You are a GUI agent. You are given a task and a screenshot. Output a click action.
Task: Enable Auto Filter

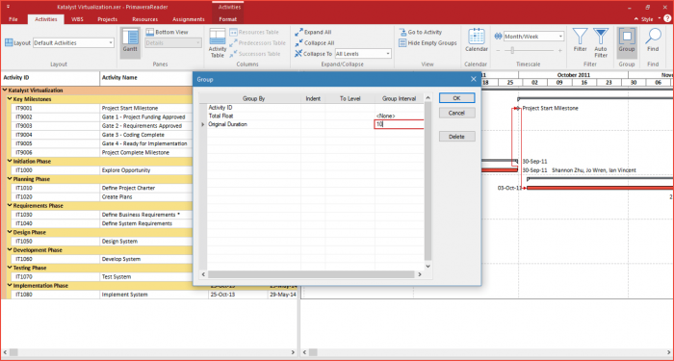click(x=601, y=43)
